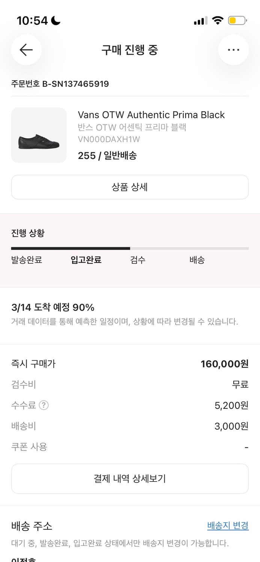Click the order progress bar

(x=130, y=248)
